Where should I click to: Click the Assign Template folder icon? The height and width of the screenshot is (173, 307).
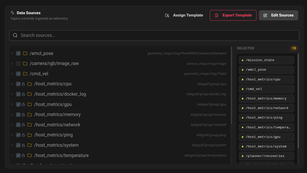(x=167, y=15)
